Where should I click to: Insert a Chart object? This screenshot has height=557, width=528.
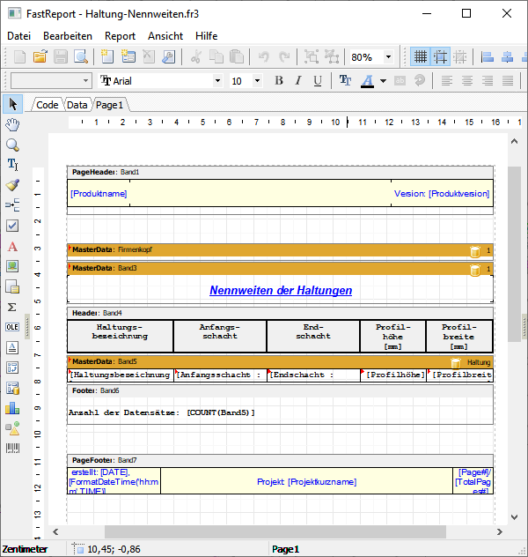click(x=12, y=408)
